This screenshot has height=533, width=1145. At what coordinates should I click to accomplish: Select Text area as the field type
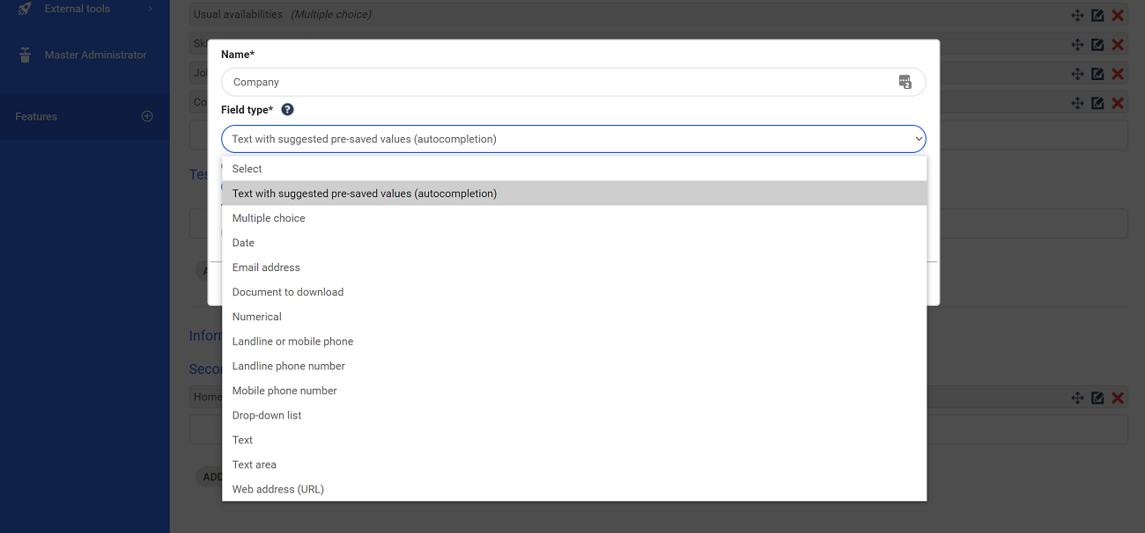click(254, 464)
